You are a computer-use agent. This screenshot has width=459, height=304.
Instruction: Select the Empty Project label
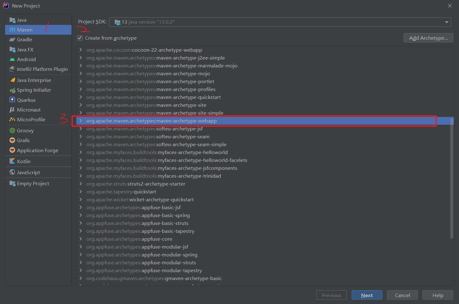(33, 183)
